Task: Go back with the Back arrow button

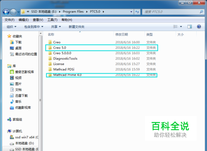Action: [6, 12]
